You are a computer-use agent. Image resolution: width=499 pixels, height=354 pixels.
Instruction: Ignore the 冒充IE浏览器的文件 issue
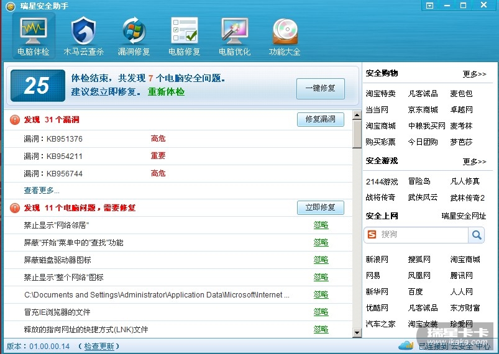321,312
